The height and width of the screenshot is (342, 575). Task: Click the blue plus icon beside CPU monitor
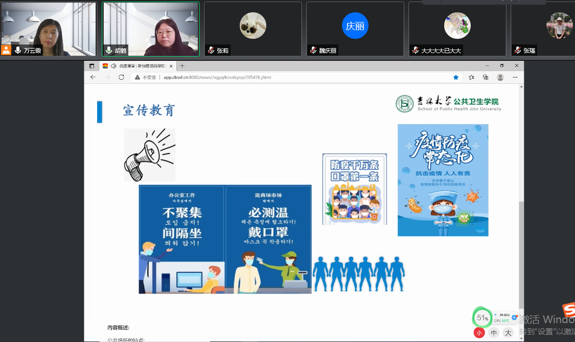514,317
